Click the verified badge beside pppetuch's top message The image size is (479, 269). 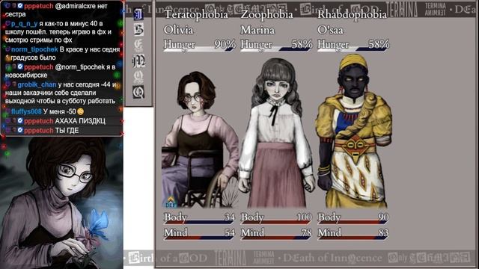(x=20, y=6)
